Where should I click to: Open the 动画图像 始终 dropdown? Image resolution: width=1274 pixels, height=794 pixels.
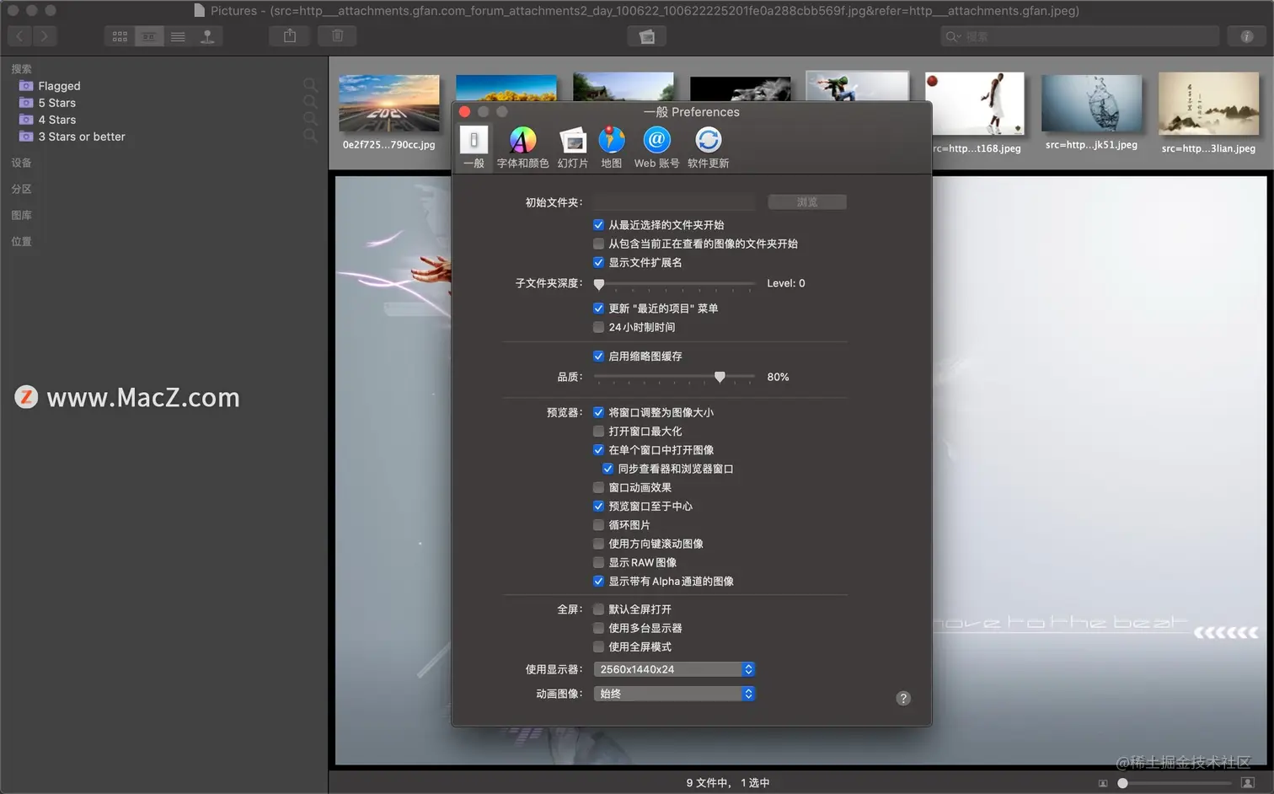pos(674,694)
